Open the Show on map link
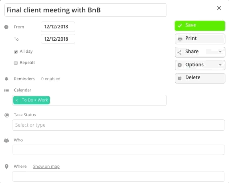The height and width of the screenshot is (183, 229). tap(46, 166)
